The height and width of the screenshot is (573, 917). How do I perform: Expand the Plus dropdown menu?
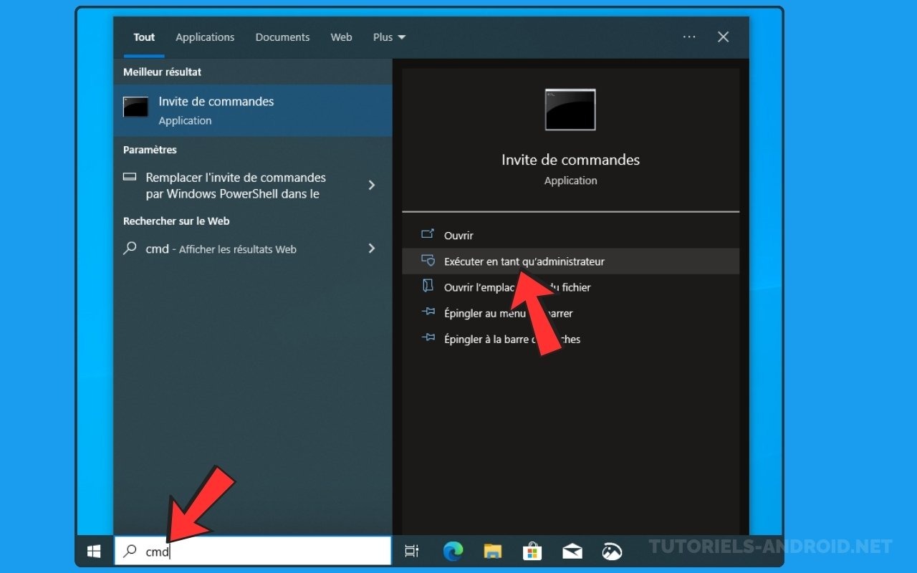point(389,37)
